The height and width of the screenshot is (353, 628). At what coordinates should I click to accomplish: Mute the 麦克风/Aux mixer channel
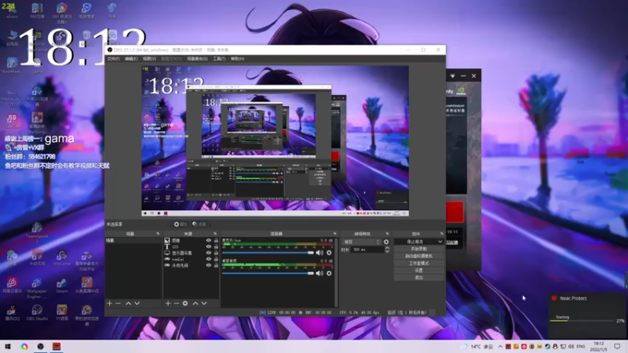319,253
